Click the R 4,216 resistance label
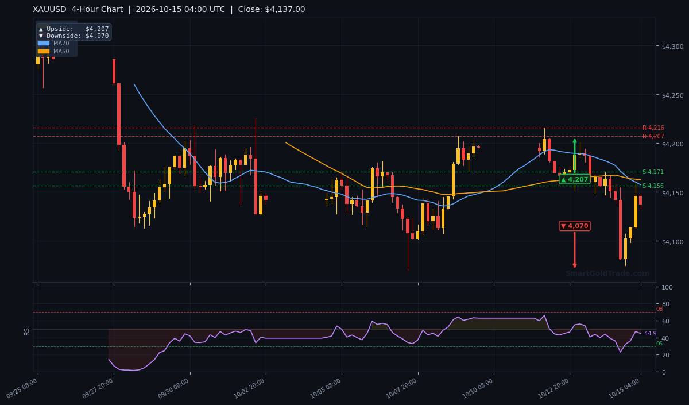 653,128
